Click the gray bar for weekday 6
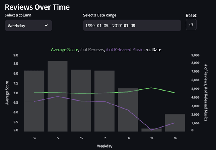Image resolution: width=216 pixels, height=150 pixels. pyautogui.click(x=175, y=123)
